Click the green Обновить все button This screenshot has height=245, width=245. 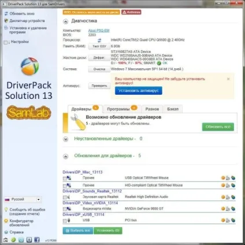click(218, 127)
